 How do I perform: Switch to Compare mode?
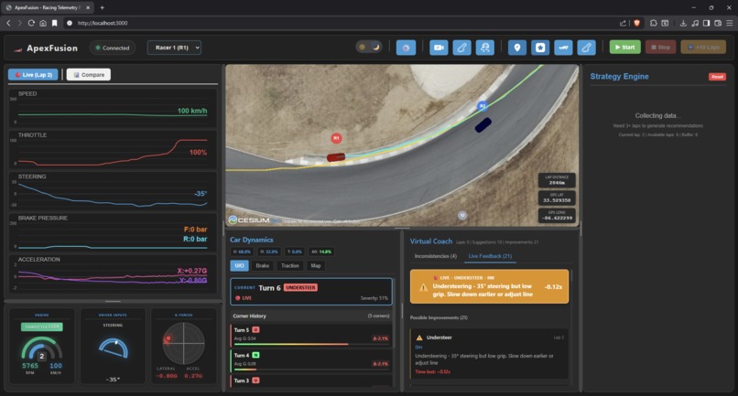coord(89,75)
